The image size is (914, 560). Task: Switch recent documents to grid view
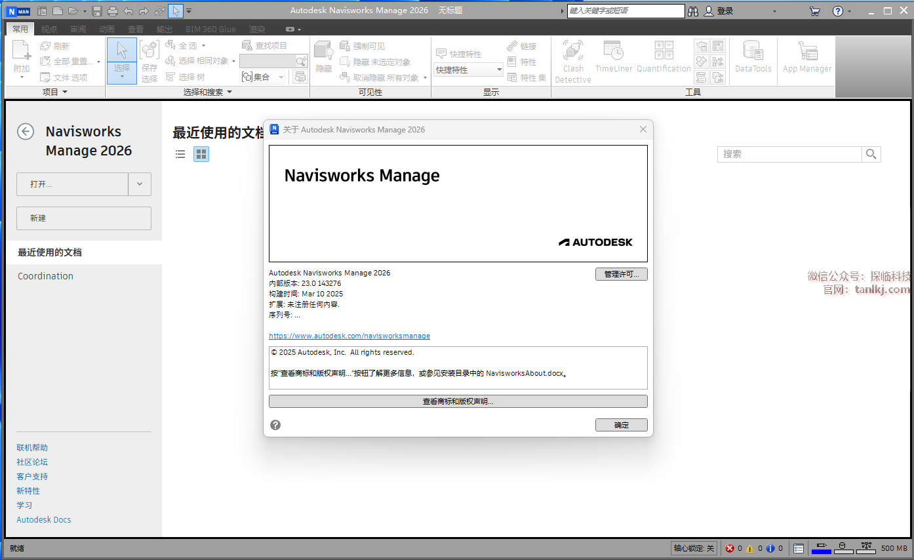201,154
